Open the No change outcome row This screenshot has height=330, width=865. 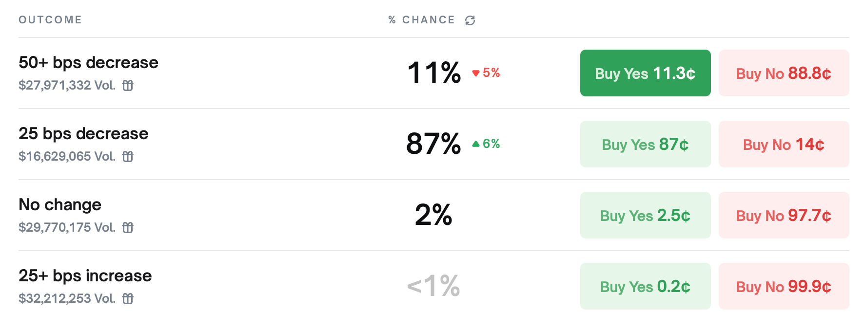(433, 215)
